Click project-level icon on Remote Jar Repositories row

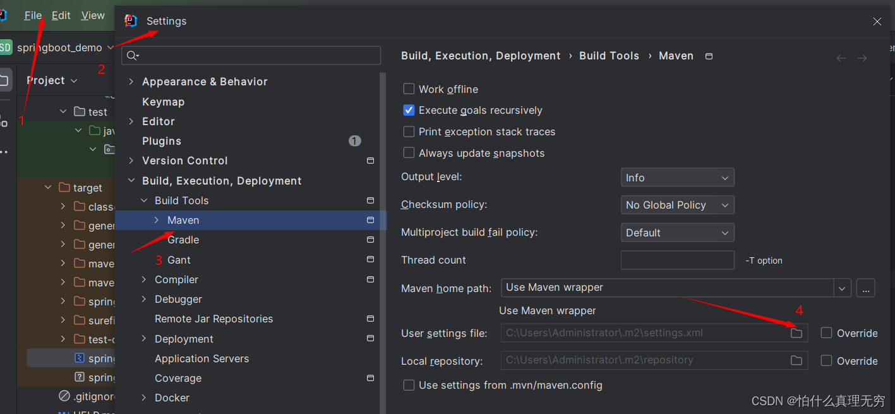pyautogui.click(x=370, y=319)
